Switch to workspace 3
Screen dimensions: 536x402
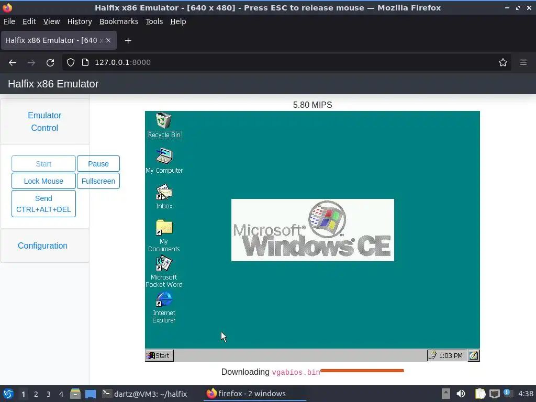click(49, 394)
